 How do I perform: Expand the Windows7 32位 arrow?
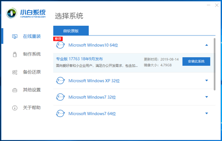coord(207,97)
